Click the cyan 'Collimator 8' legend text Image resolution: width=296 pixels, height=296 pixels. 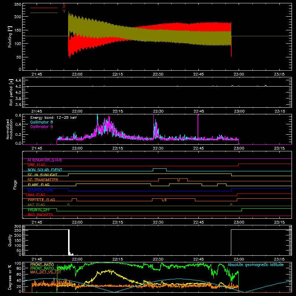41,122
